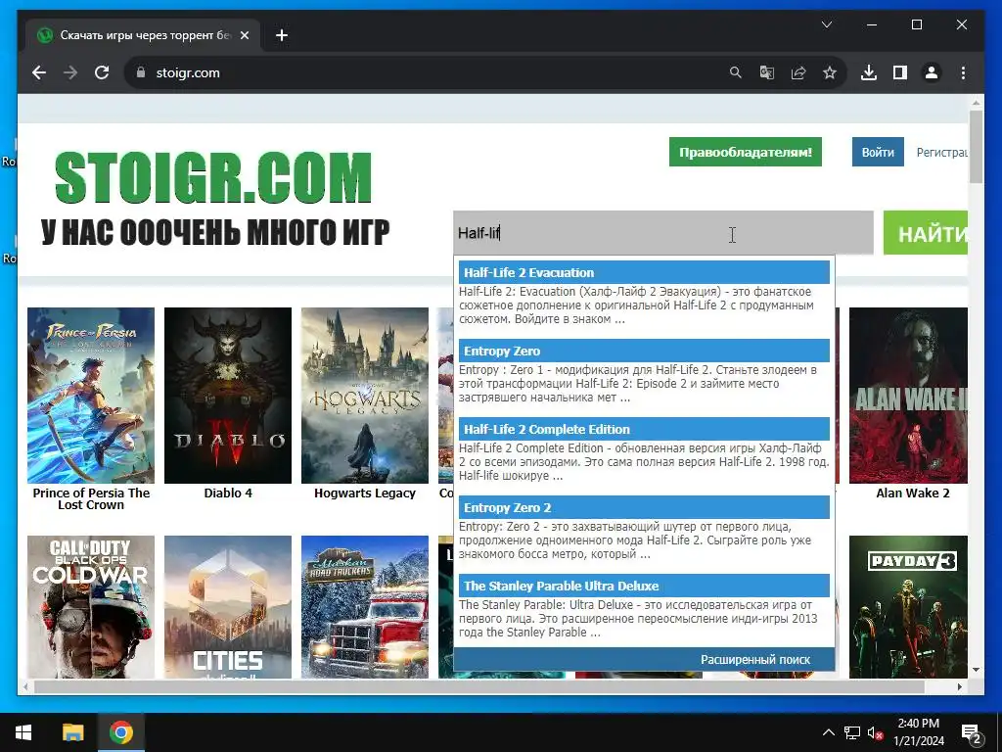Open the Payday 3 cover image
Screen dimensions: 1002x752
pos(908,607)
